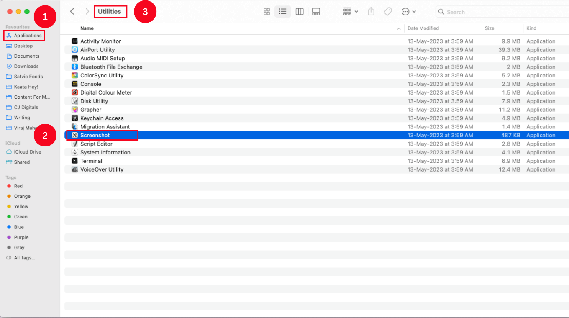
Task: Click the Disk Utility icon
Action: click(x=75, y=101)
